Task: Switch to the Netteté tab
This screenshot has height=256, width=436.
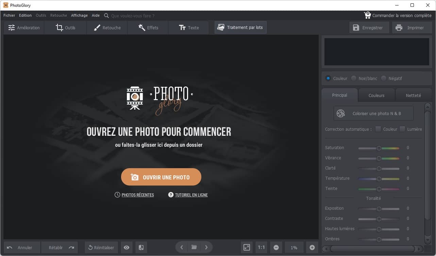Action: (413, 96)
